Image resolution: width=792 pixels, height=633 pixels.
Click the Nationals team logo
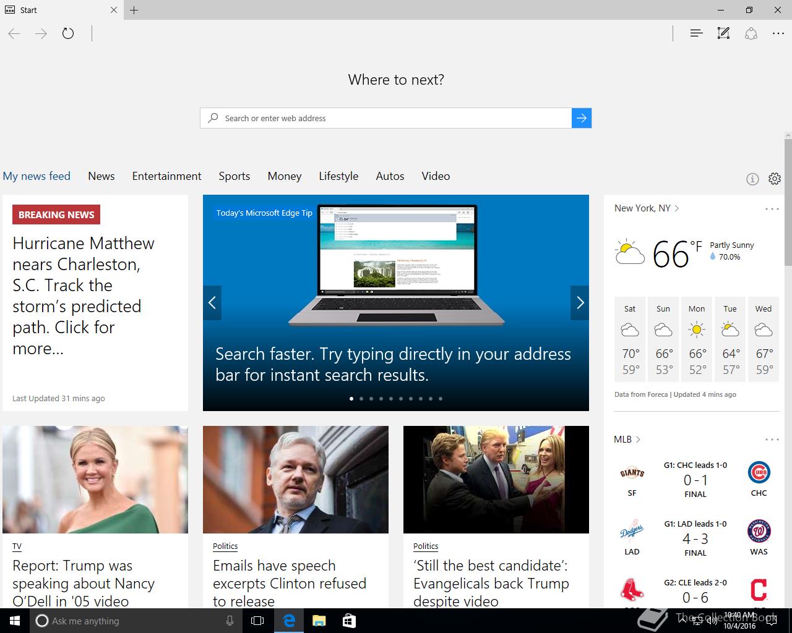pos(759,532)
